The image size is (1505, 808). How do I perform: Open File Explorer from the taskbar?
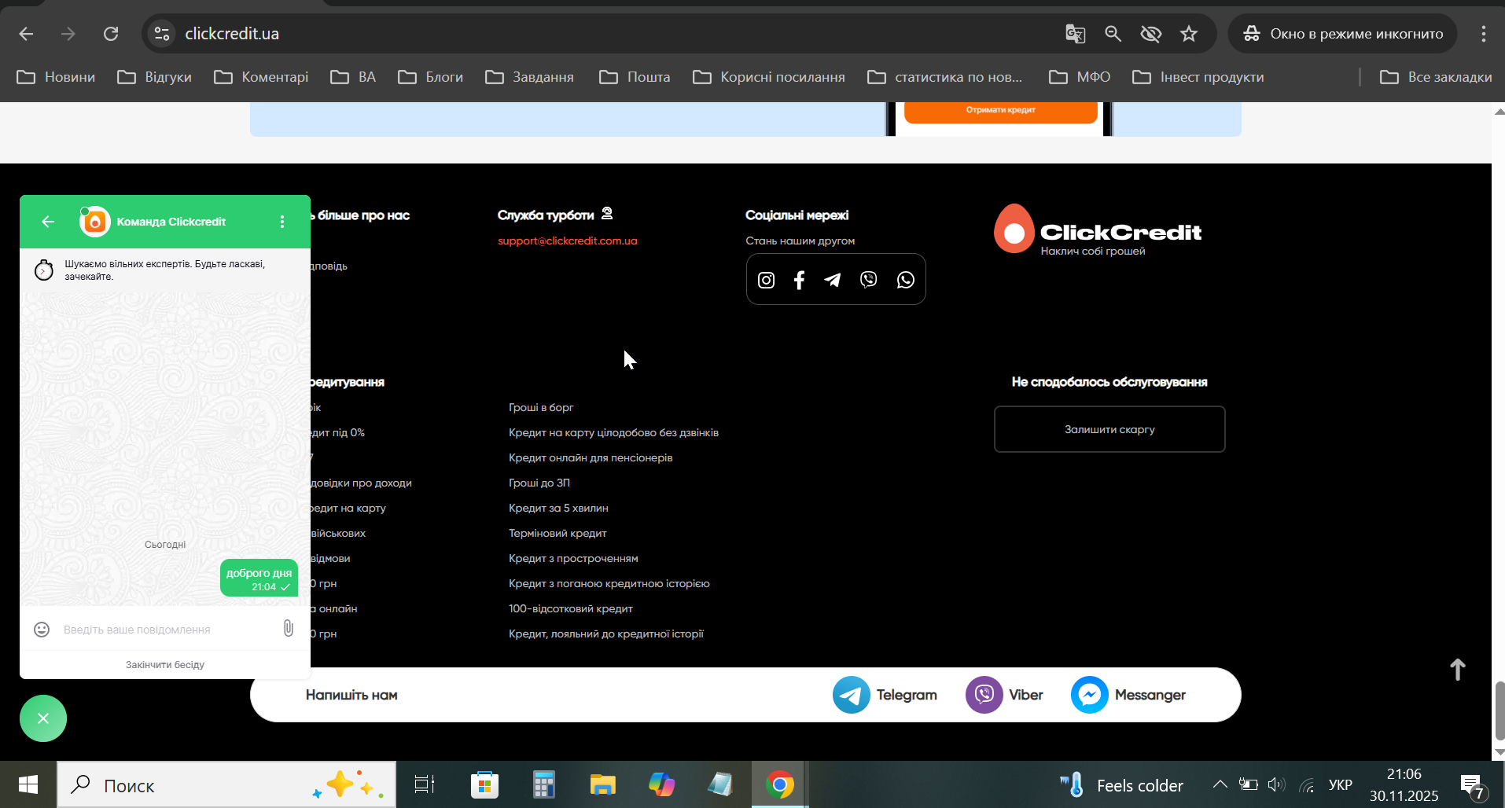coord(602,784)
